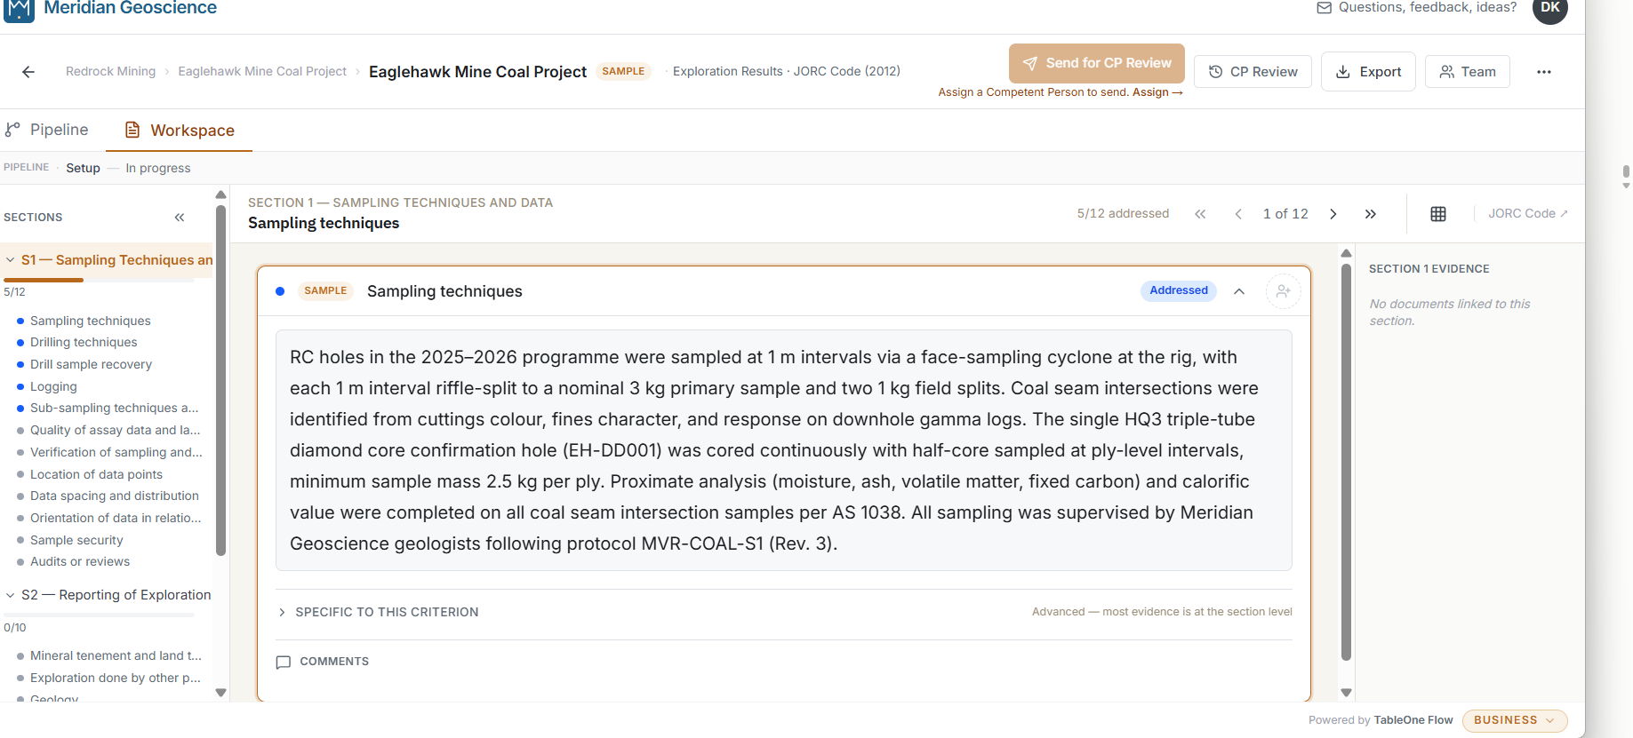
Task: Jump to last criterion with double-right arrow
Action: [1371, 214]
